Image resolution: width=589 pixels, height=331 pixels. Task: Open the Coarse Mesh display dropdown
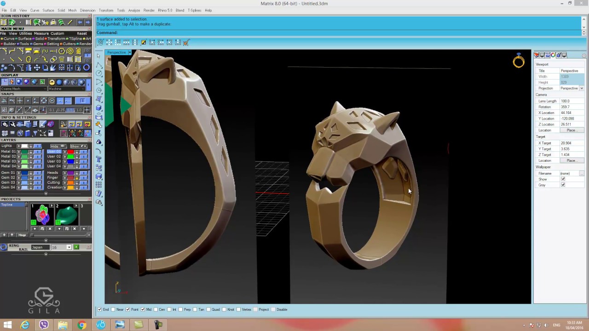23,89
